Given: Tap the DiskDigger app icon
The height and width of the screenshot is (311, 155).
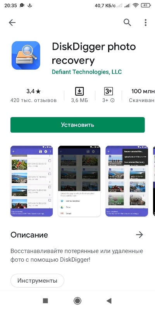Looking at the screenshot, I should 26,55.
